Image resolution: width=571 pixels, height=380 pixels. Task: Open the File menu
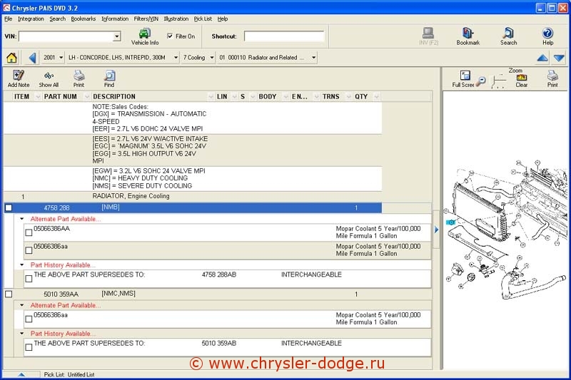pos(9,19)
